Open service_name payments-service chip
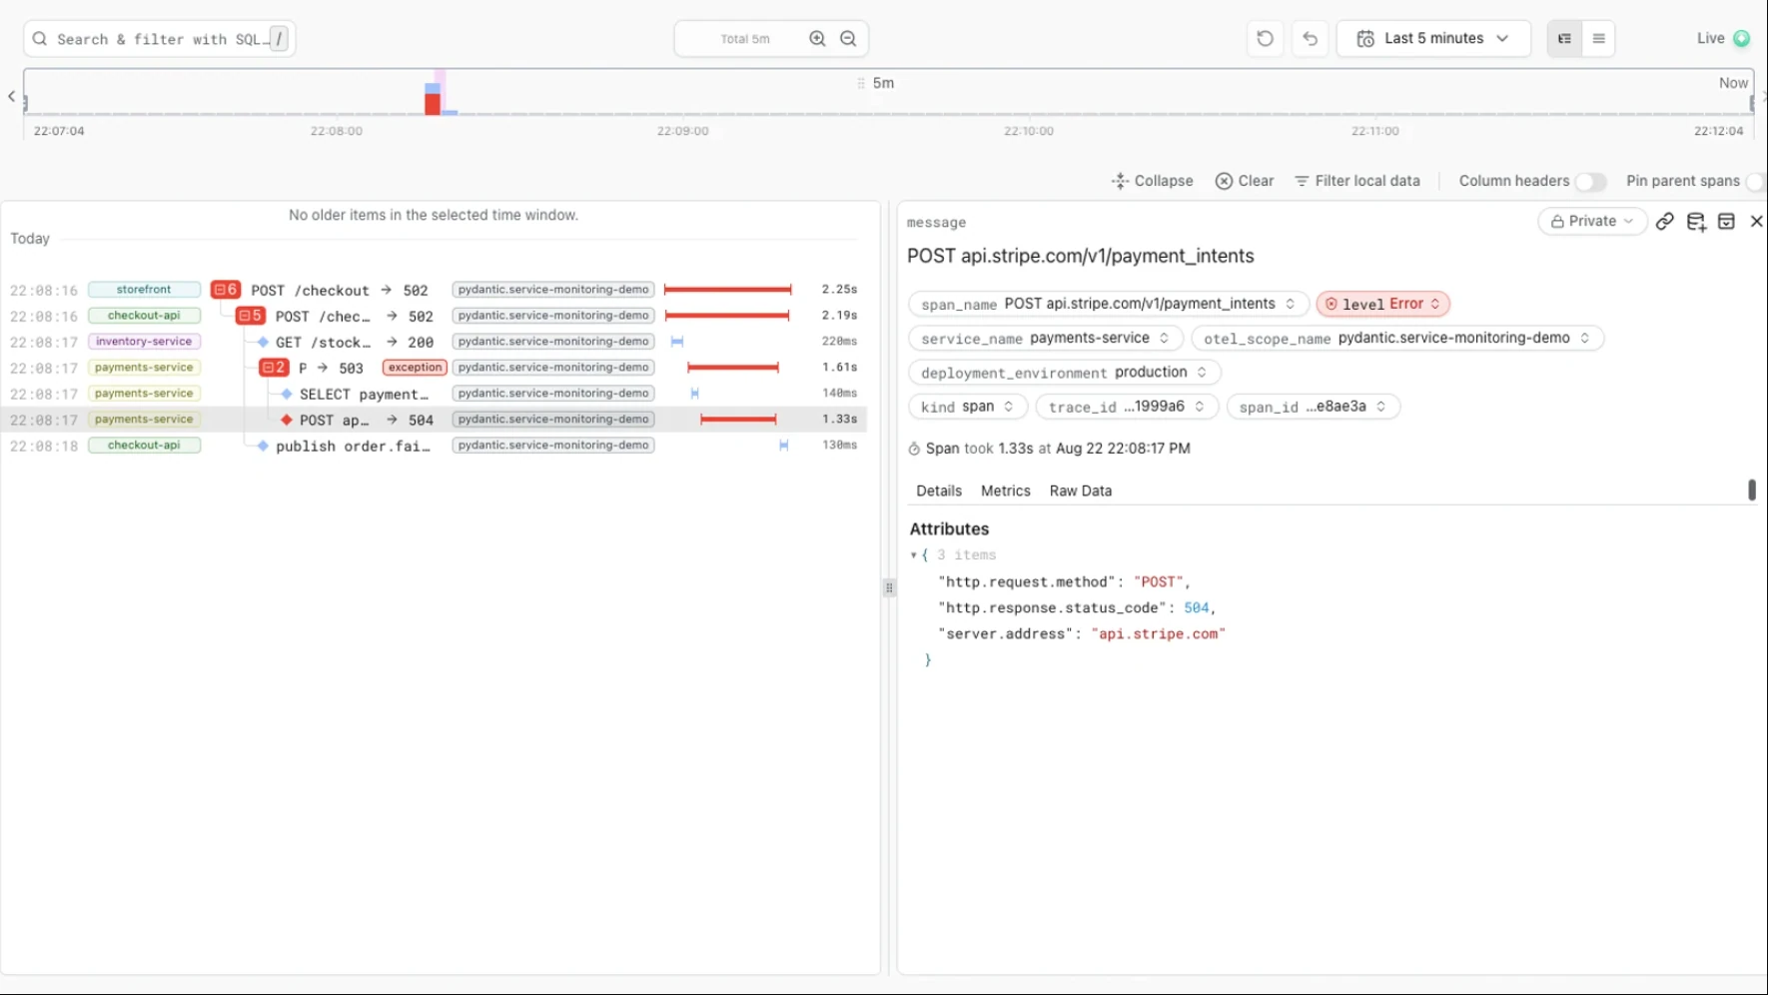Screen dimensions: 1768x995 click(x=1046, y=339)
